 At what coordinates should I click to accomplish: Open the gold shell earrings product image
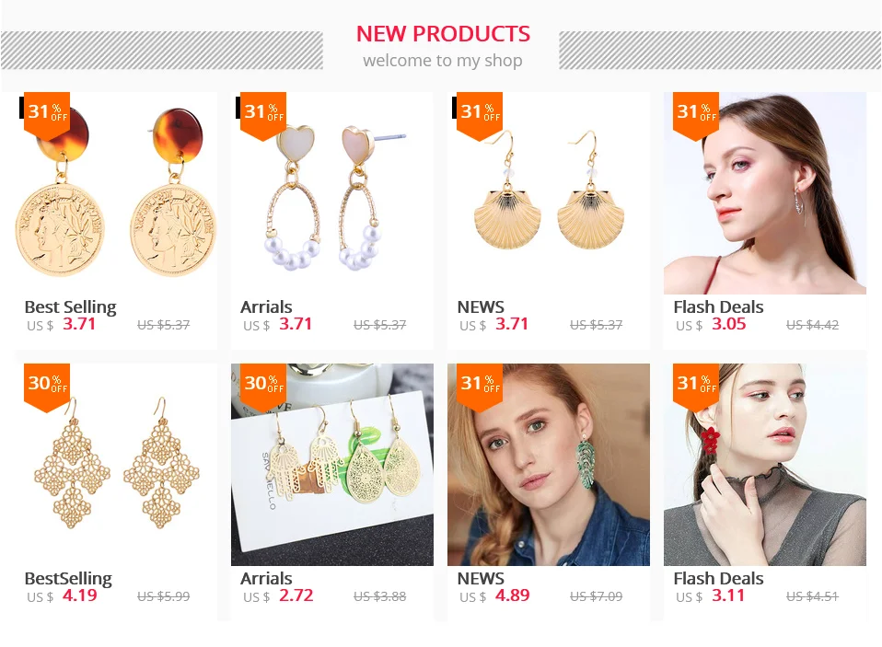[549, 192]
